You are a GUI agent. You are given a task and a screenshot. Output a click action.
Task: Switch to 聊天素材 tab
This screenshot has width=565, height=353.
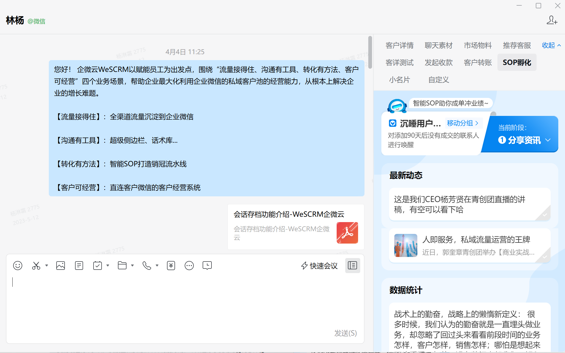click(439, 45)
